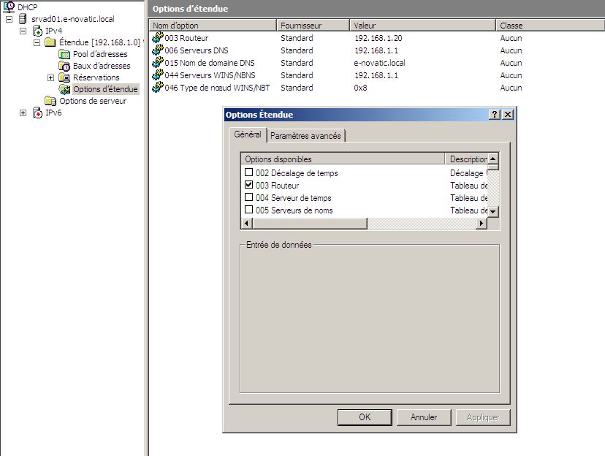Click the gear icon of 044 Serveurs WINS/NBNS
Image resolution: width=605 pixels, height=456 pixels.
[157, 75]
